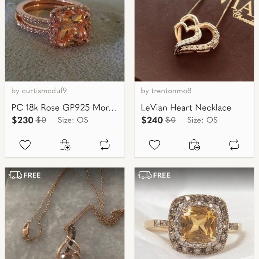Share the curtismcduf9 ring listing
Image resolution: width=259 pixels, height=259 pixels.
(105, 145)
